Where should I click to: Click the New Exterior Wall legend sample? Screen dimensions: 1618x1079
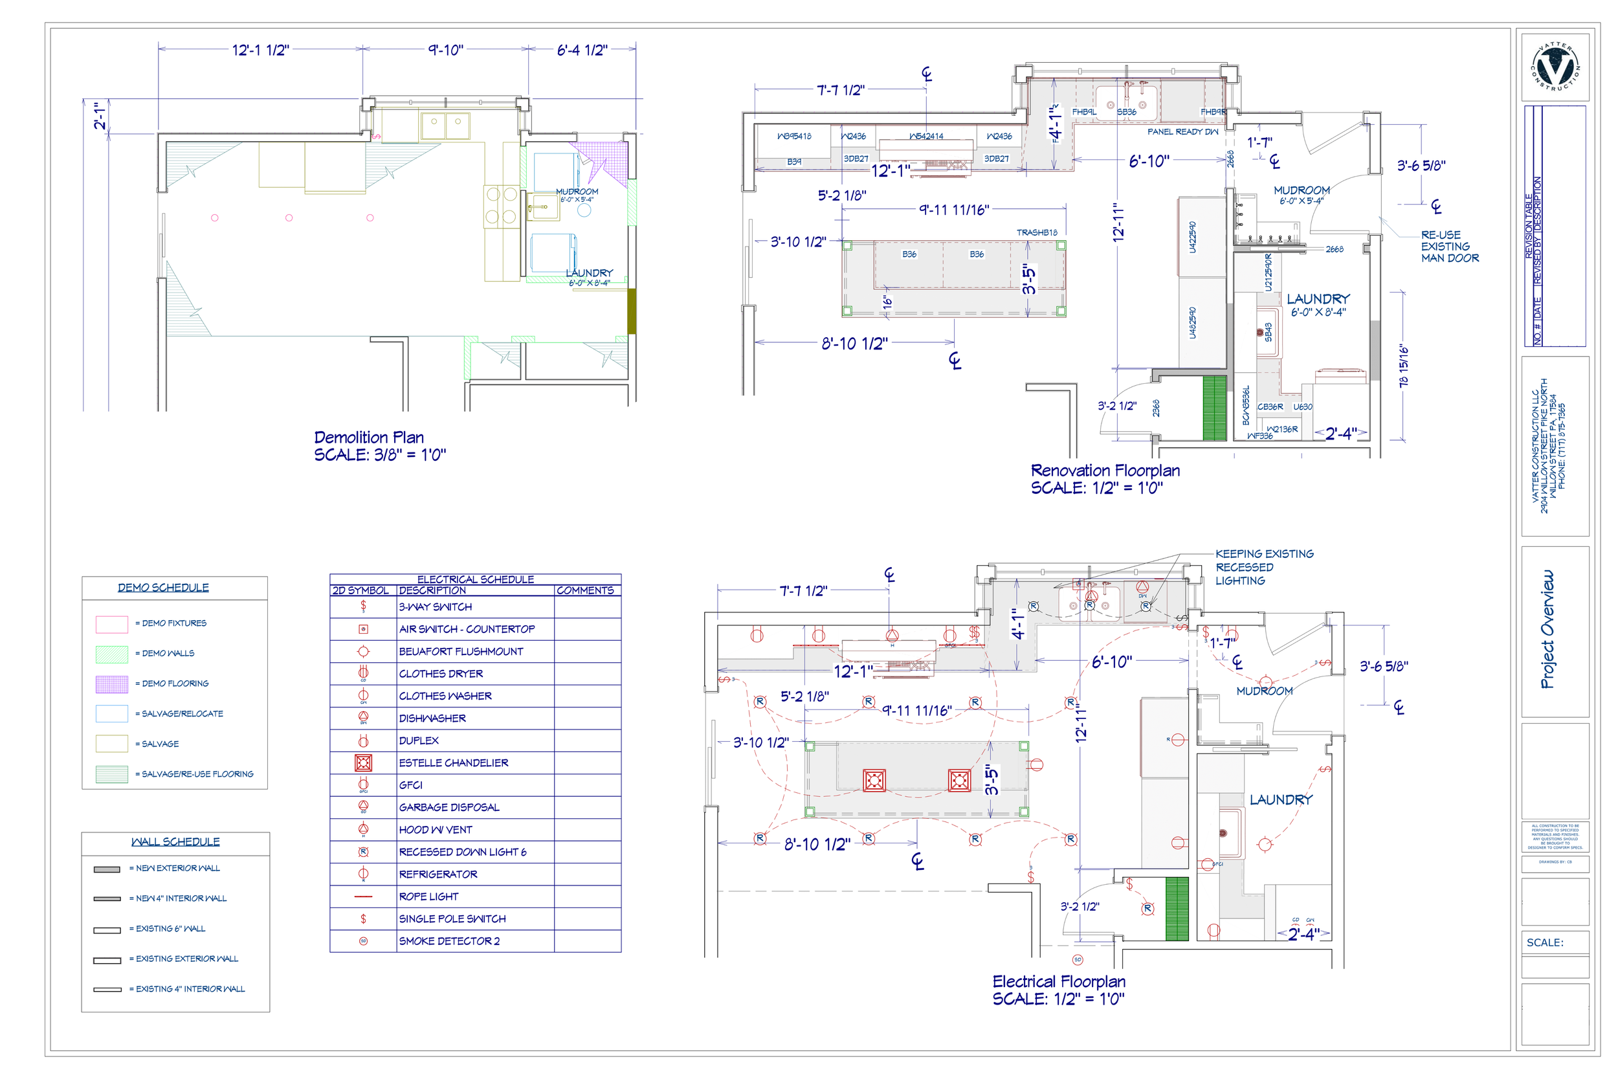coord(107,869)
